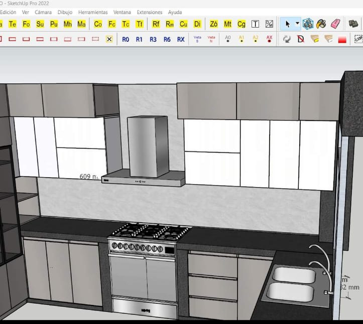
Task: Click the T text box icon
Action: pos(255,24)
